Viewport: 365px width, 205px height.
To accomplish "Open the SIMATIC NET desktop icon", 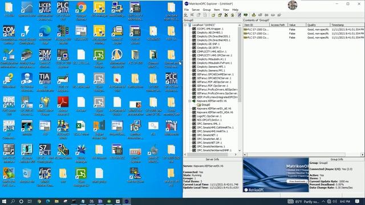I will (9, 130).
